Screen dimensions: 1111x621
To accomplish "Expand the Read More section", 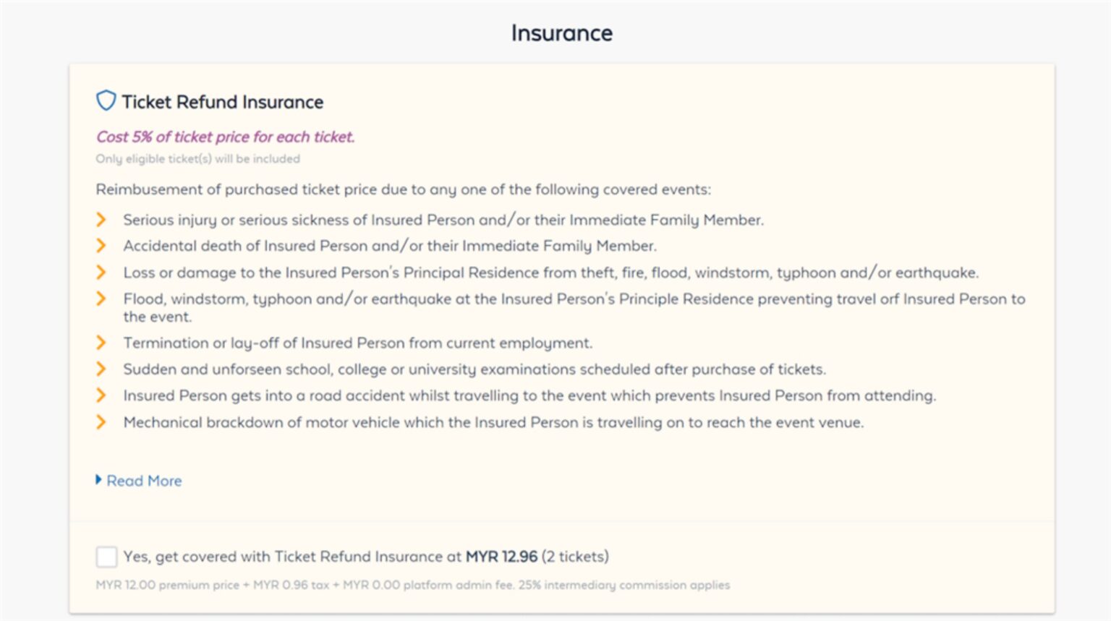I will point(143,481).
